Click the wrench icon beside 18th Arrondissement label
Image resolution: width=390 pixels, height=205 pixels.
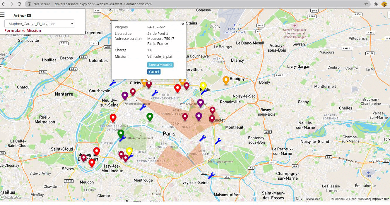(x=155, y=93)
